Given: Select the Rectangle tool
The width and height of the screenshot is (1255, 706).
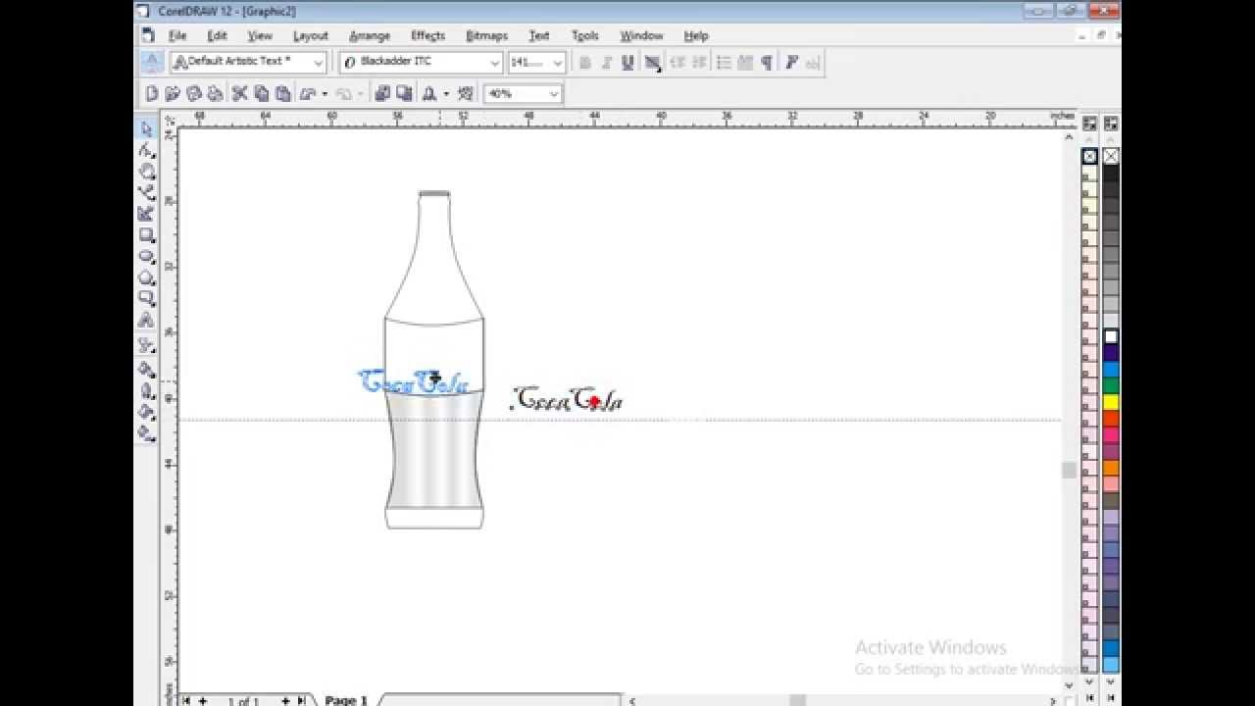Looking at the screenshot, I should (147, 235).
